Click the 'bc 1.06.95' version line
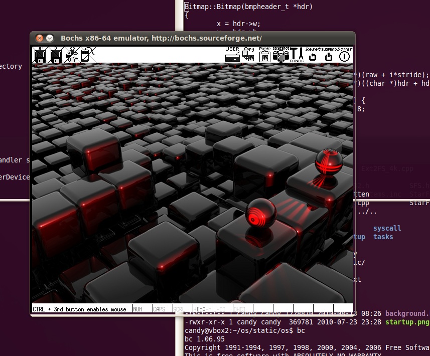The image size is (430, 356). pos(205,339)
